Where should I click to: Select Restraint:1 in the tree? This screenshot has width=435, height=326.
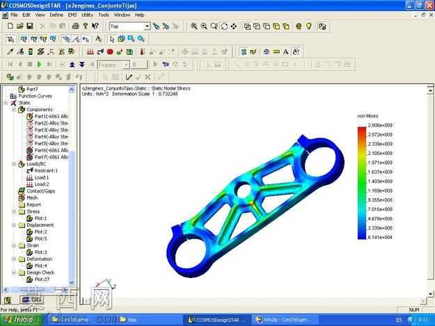tap(46, 170)
